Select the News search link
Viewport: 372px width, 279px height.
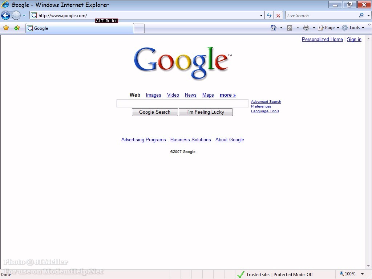[190, 95]
